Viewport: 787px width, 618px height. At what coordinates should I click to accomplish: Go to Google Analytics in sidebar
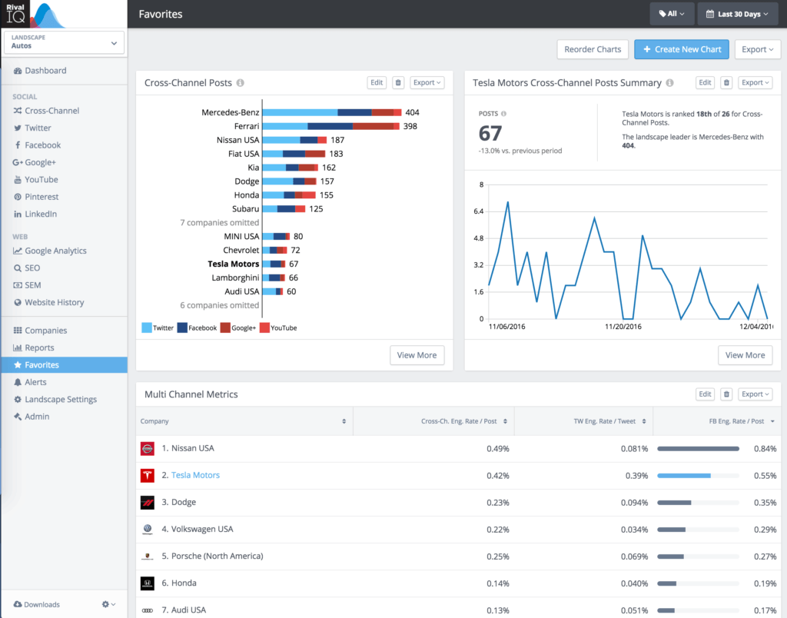(55, 251)
